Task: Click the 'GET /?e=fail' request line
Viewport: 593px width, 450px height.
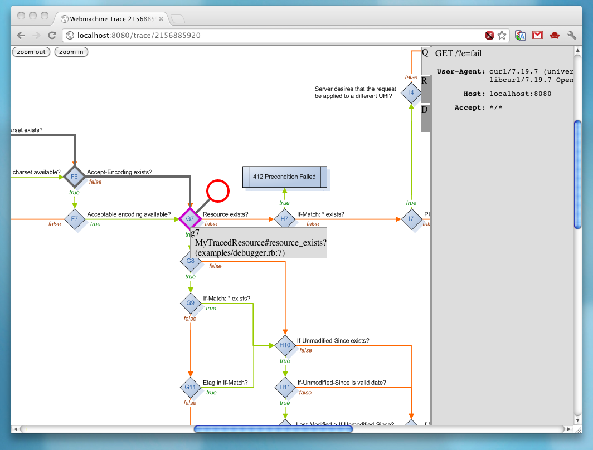Action: (x=458, y=53)
